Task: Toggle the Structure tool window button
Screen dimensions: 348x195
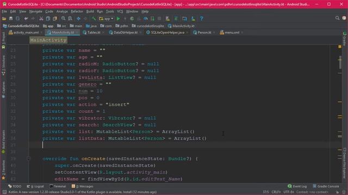Action: (3, 66)
